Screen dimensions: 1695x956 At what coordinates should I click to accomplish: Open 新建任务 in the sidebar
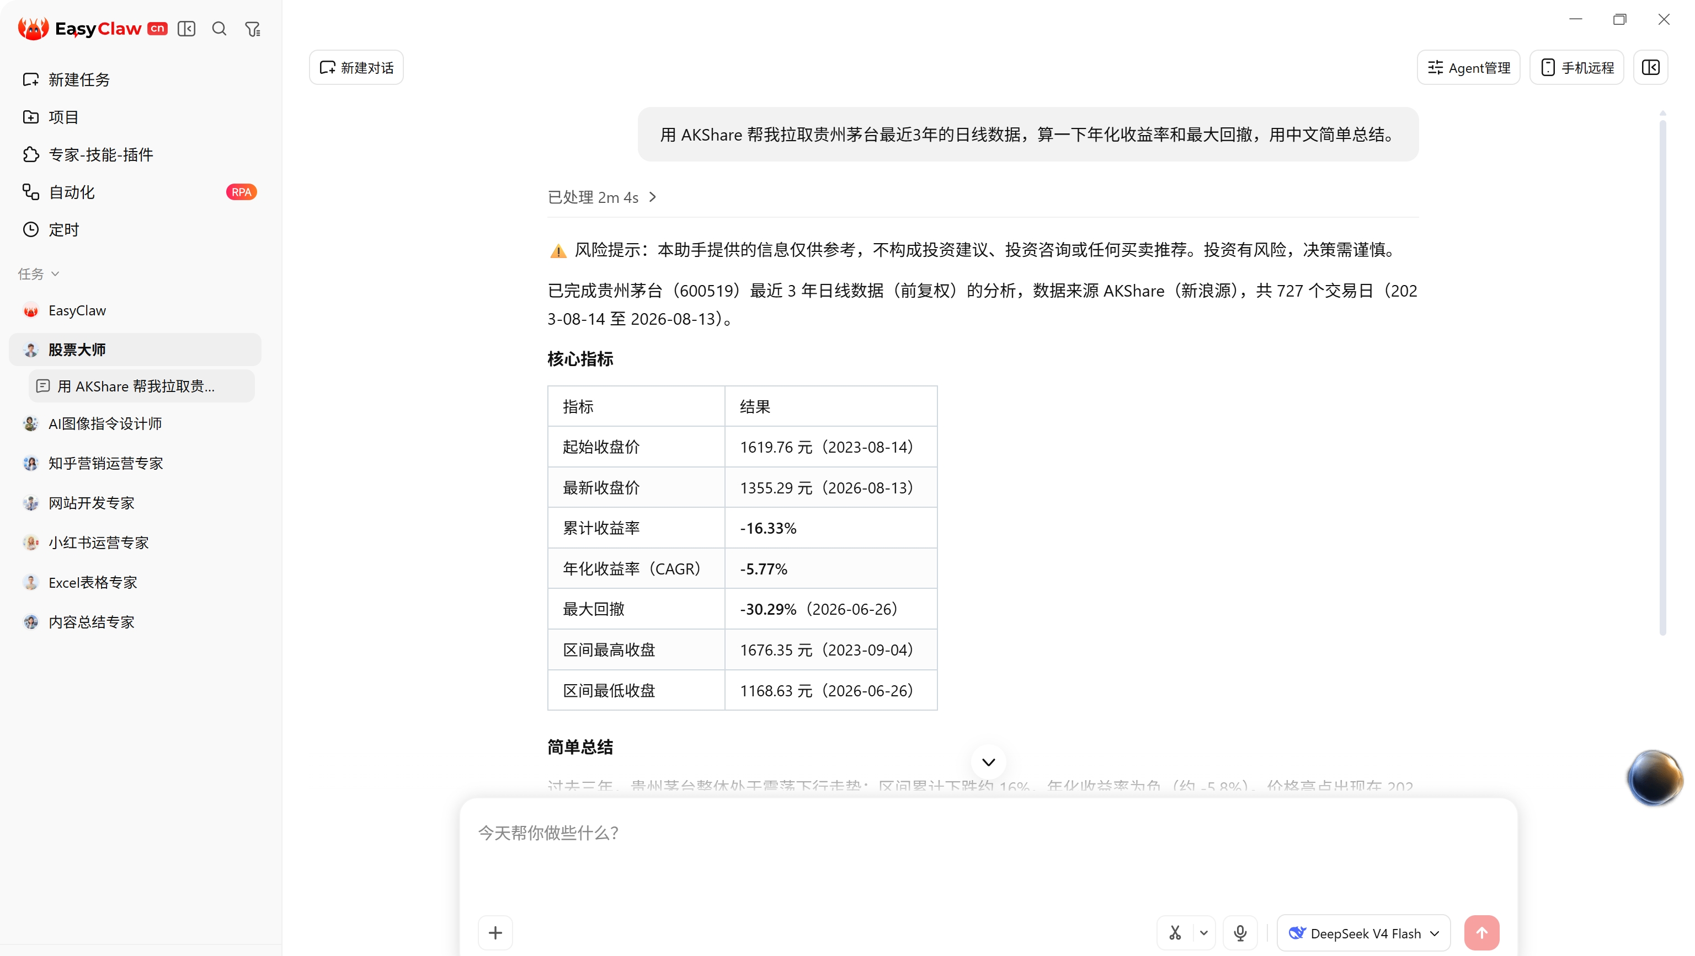pos(135,79)
